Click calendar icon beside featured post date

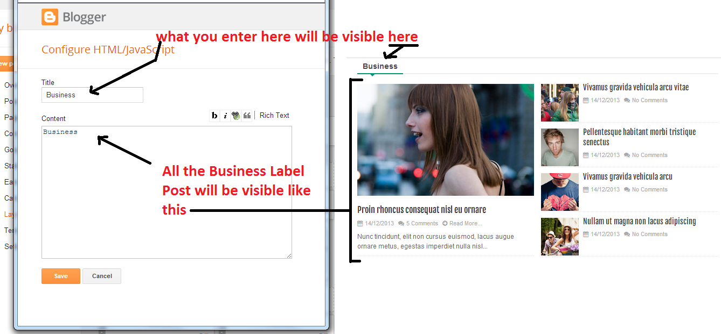click(360, 223)
